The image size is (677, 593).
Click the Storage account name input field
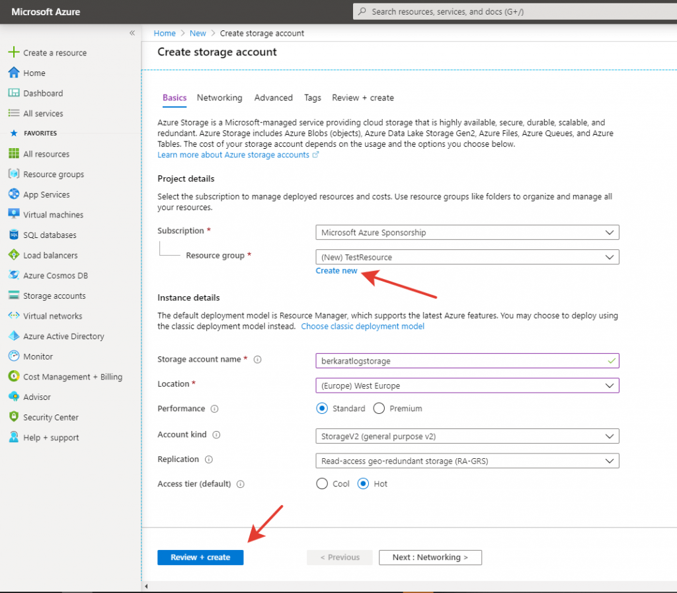[x=467, y=361]
